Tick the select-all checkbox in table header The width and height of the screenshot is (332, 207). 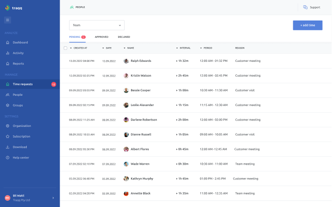tap(66, 48)
